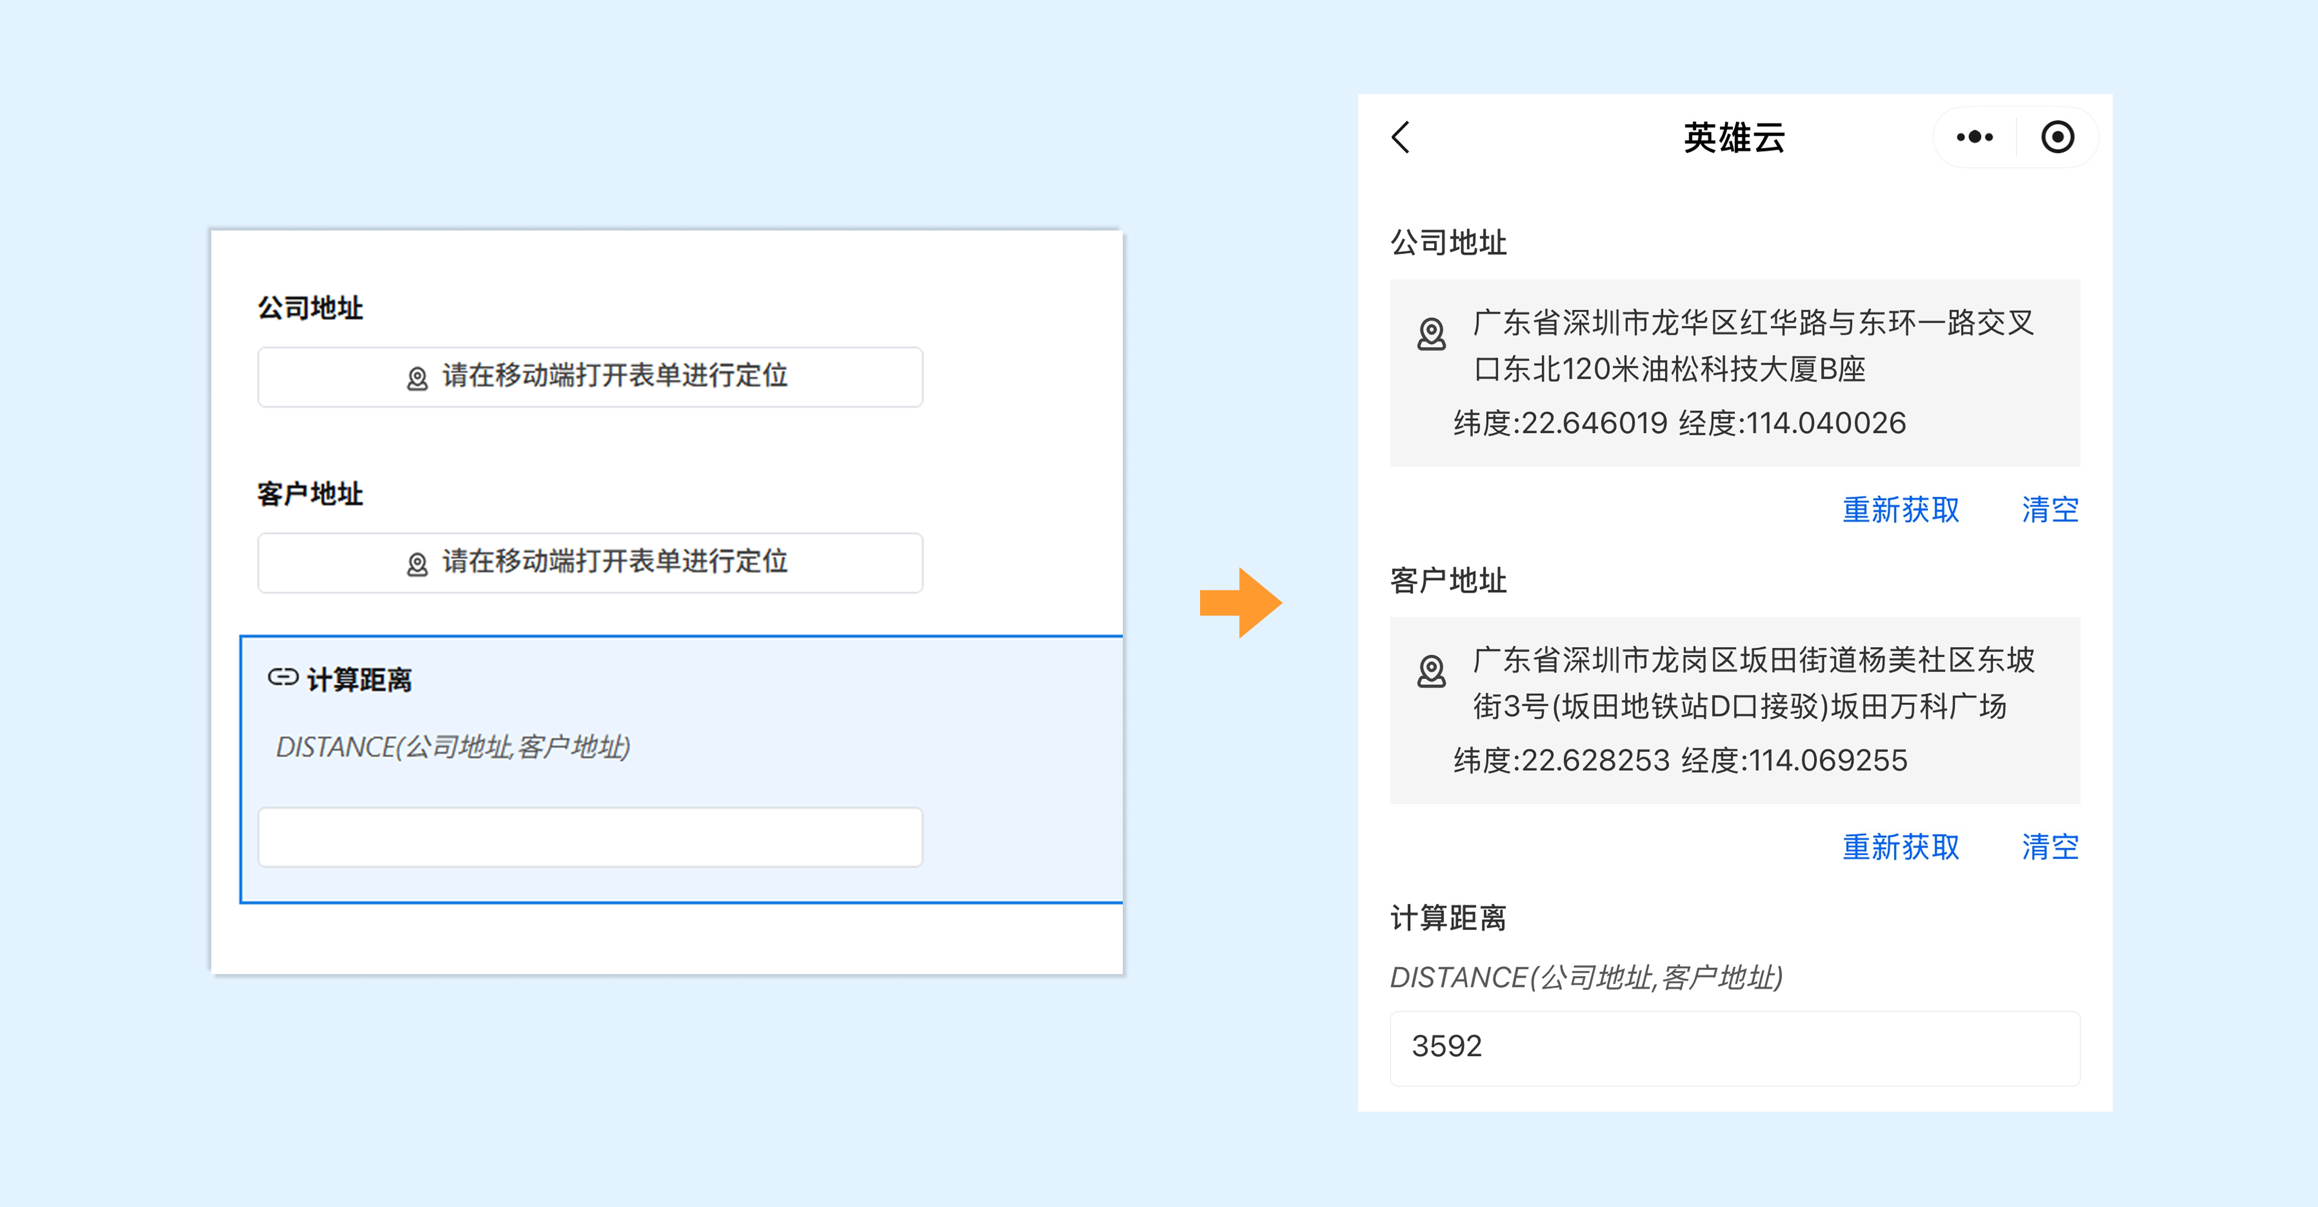The height and width of the screenshot is (1207, 2318).
Task: Click location pin icon in left 公司地址 button
Action: (417, 378)
